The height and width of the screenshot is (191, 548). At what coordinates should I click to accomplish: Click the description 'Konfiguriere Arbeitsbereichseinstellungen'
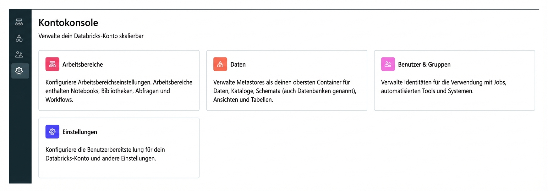pyautogui.click(x=99, y=82)
